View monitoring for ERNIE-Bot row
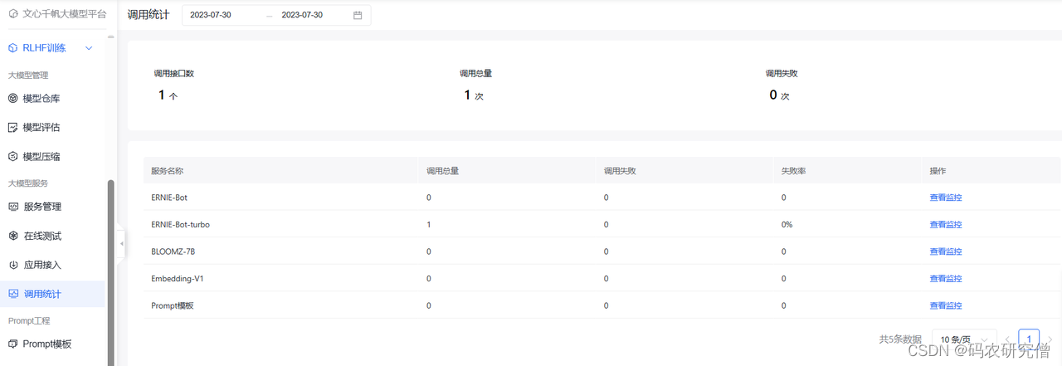This screenshot has width=1062, height=366. coord(946,198)
